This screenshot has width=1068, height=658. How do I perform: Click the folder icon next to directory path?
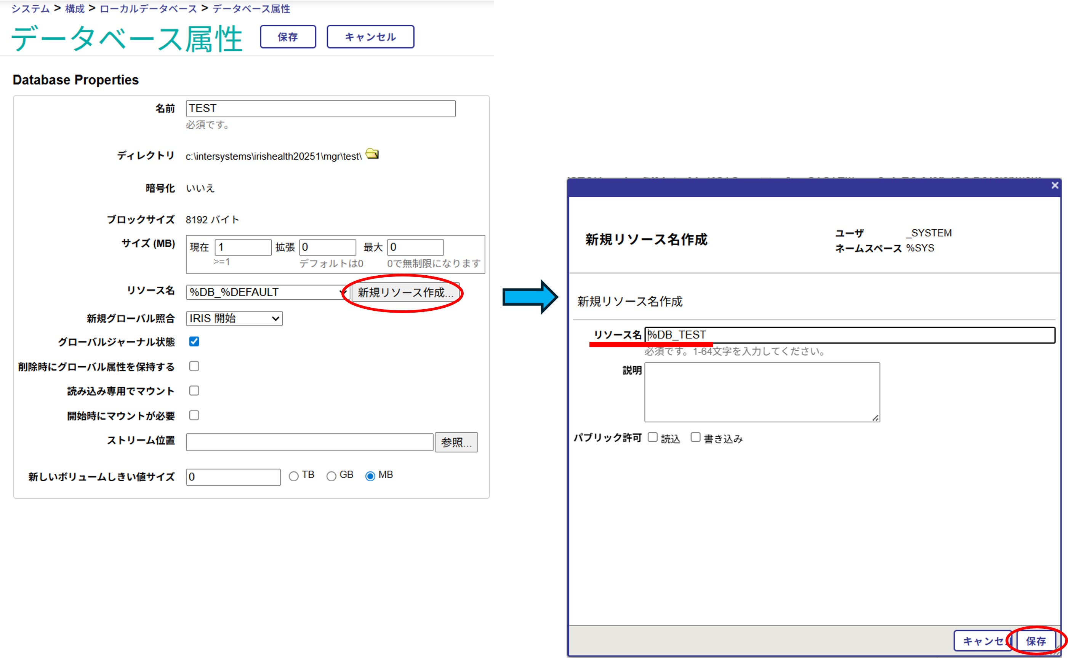(372, 154)
